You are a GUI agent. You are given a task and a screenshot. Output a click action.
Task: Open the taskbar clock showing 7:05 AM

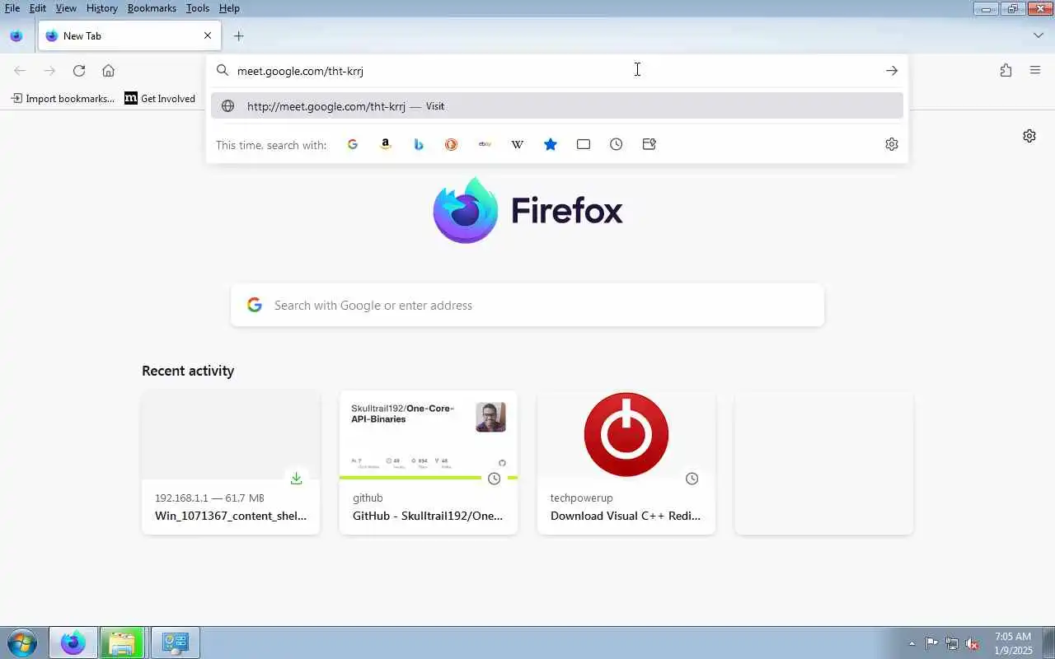[x=1013, y=643]
